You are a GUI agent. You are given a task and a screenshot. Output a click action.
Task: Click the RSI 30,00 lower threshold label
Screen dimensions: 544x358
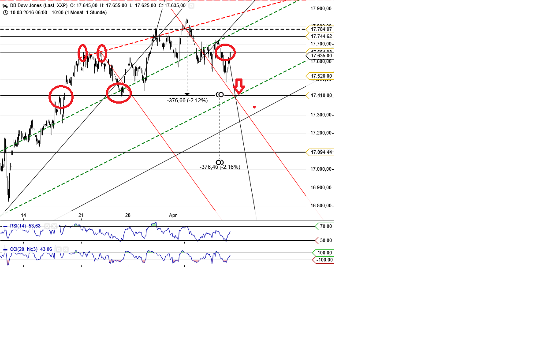tap(324, 240)
